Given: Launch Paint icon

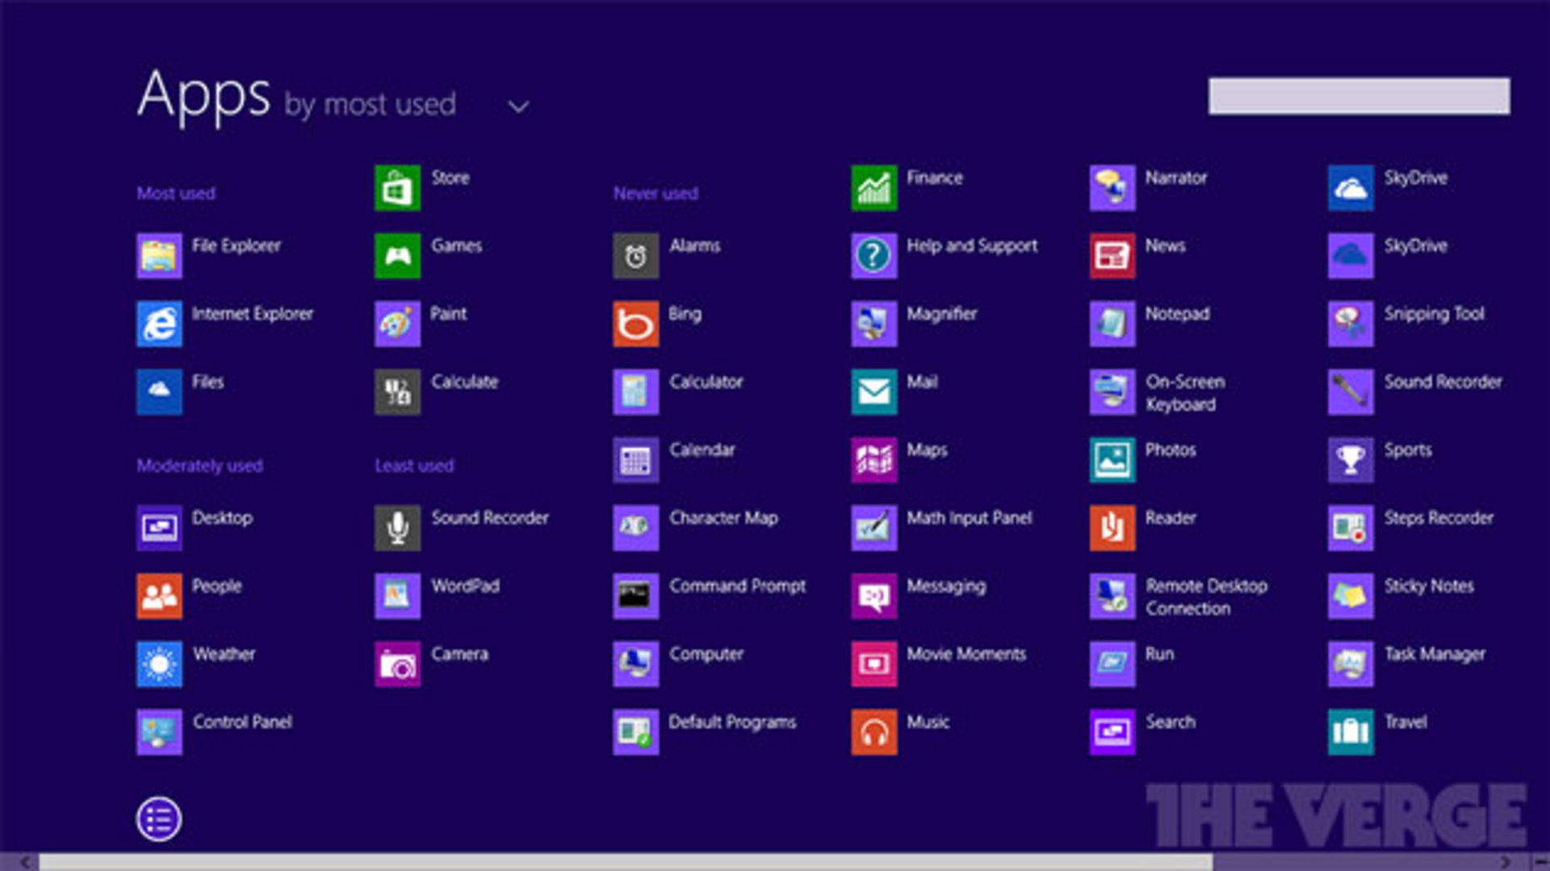Looking at the screenshot, I should pyautogui.click(x=397, y=324).
